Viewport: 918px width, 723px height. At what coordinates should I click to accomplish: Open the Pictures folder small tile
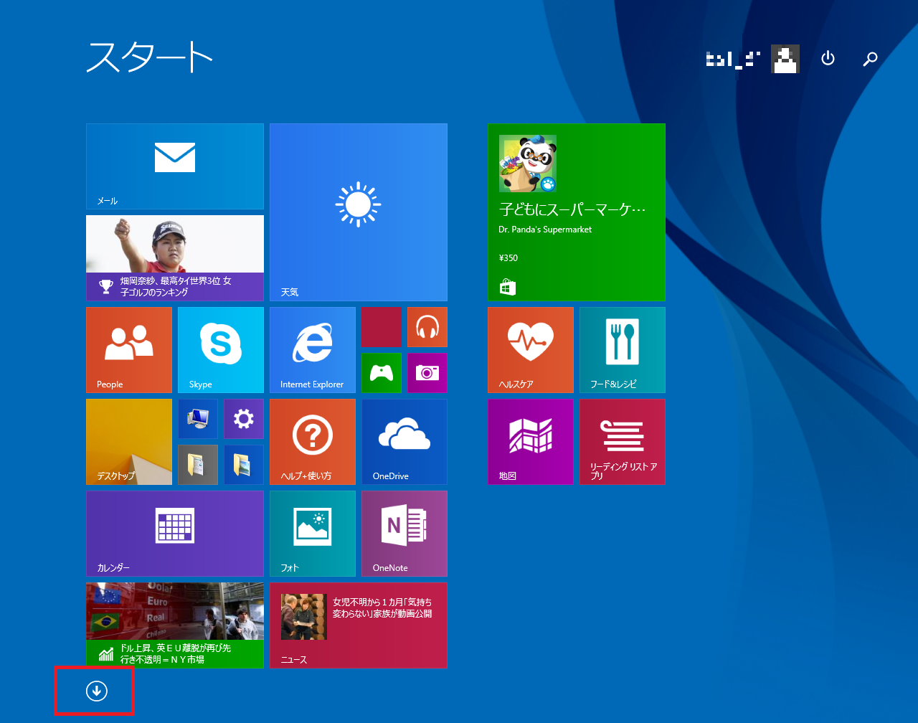pos(244,465)
